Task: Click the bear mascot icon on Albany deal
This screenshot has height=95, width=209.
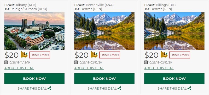Action: click(24, 55)
